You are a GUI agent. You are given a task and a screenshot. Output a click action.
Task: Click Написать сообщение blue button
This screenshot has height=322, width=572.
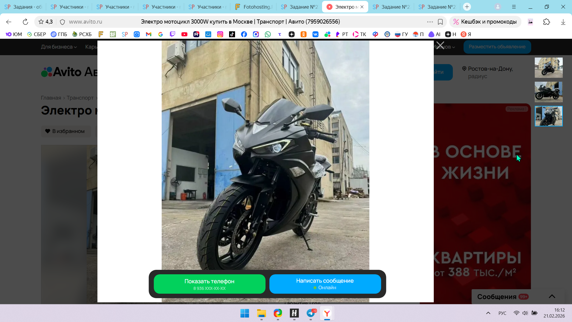point(325,284)
